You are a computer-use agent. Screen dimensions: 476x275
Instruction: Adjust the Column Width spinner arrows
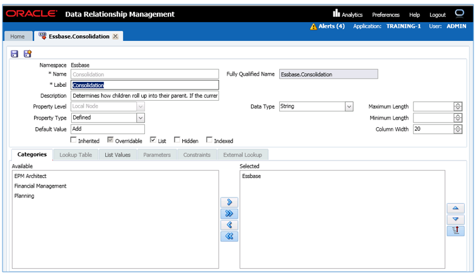click(458, 130)
